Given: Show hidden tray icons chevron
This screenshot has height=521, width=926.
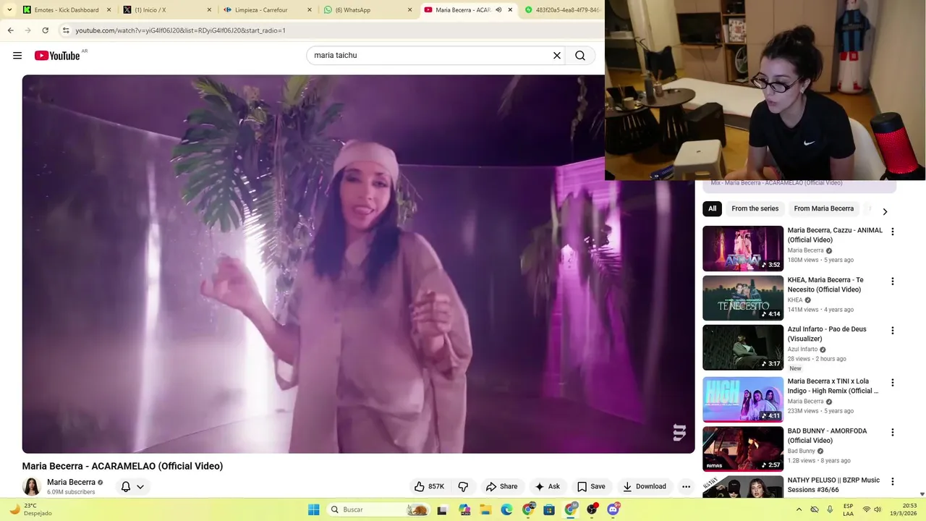Looking at the screenshot, I should [x=799, y=509].
